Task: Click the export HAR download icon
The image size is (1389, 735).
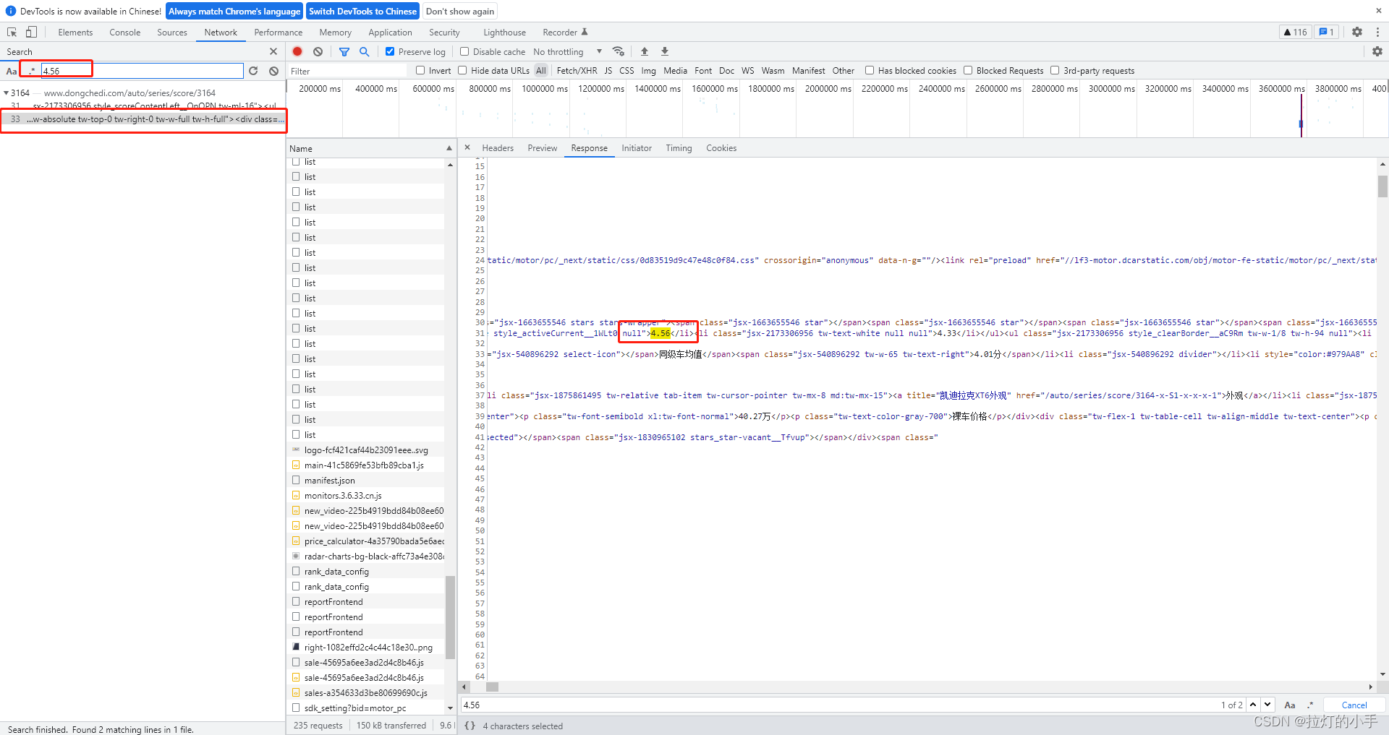Action: (665, 51)
